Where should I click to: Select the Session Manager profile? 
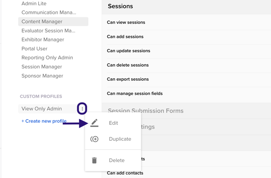pos(42,66)
